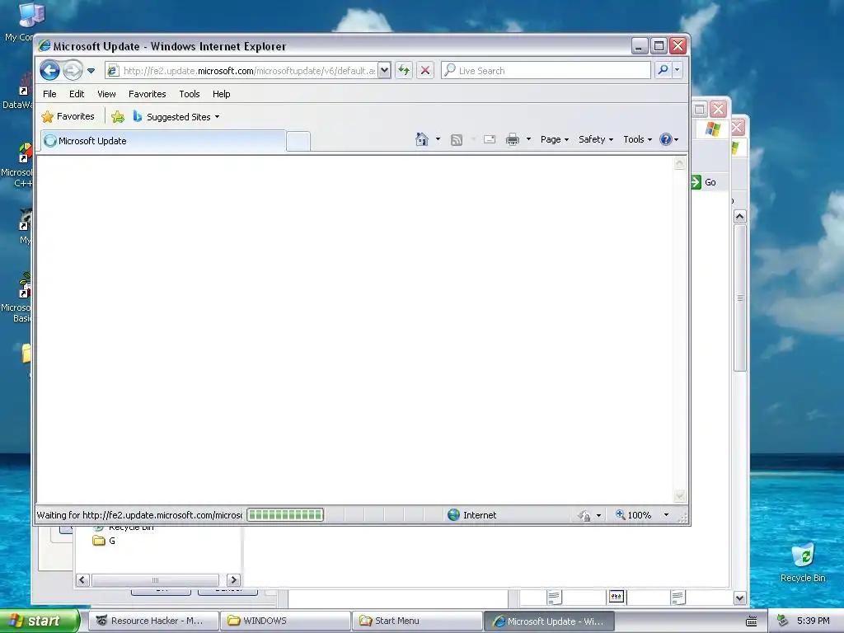844x633 pixels.
Task: Click scroll down arrow in background window
Action: click(739, 598)
